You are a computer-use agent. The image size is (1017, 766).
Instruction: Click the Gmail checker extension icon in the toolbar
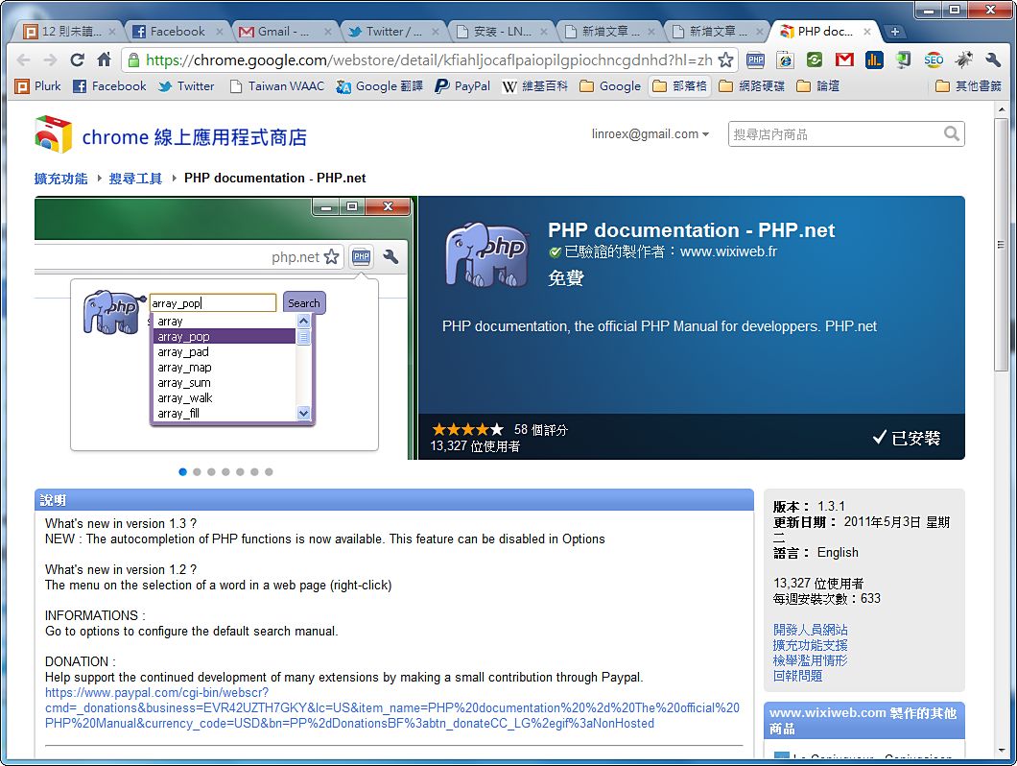coord(844,60)
